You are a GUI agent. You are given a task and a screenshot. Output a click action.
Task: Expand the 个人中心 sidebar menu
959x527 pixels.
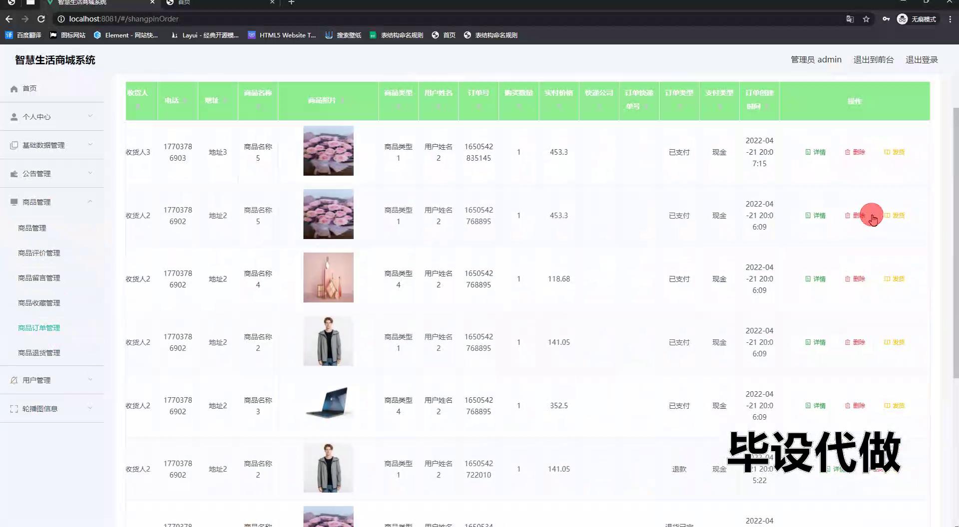pyautogui.click(x=52, y=117)
